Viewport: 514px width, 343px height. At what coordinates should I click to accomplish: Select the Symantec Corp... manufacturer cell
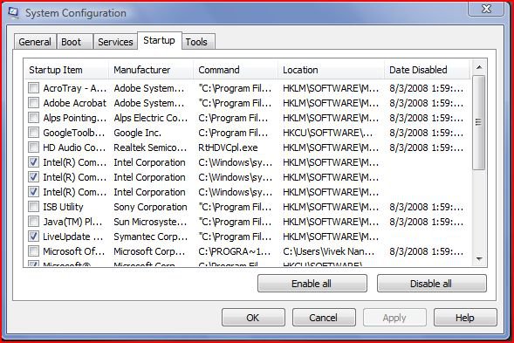pos(150,237)
